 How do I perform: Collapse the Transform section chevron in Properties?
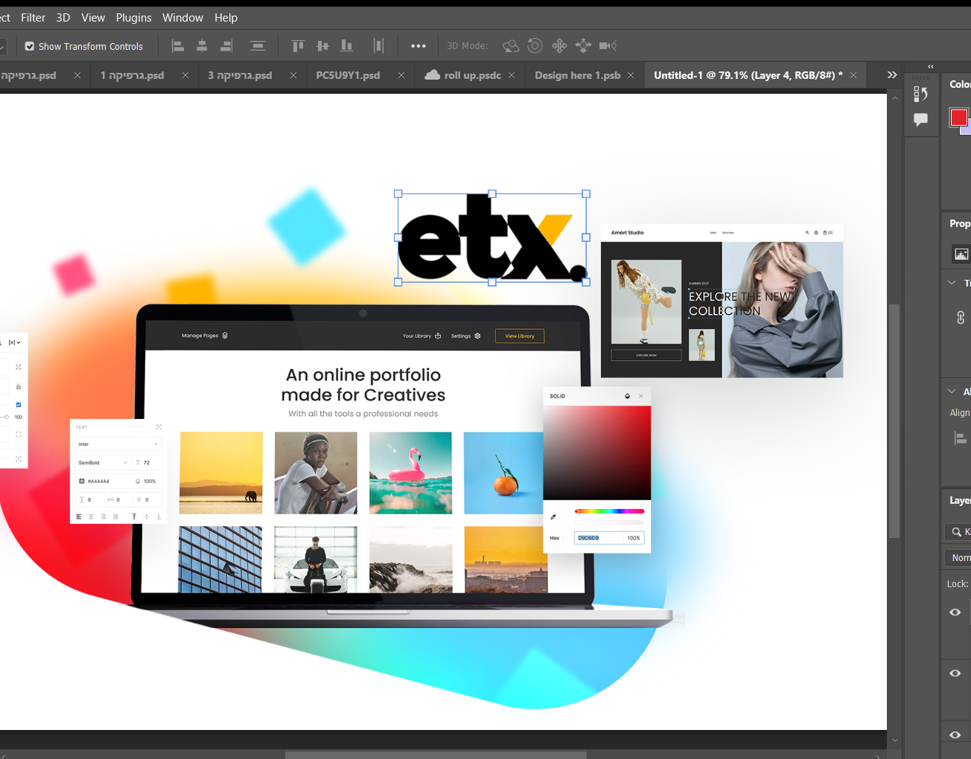click(x=952, y=283)
